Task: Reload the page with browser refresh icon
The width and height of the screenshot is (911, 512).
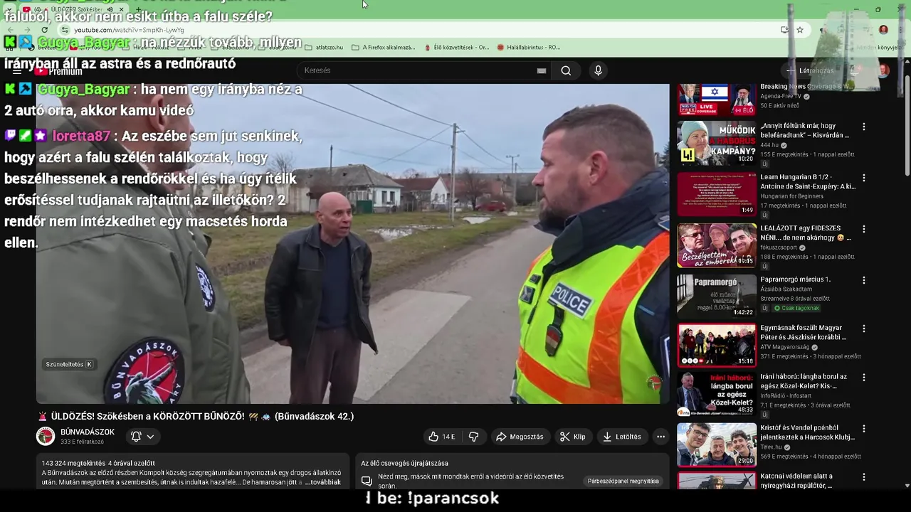Action: (x=44, y=30)
